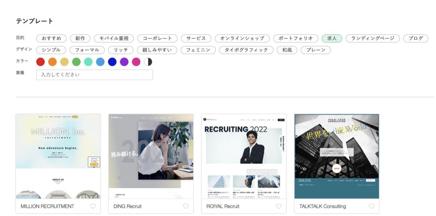Click the MILLION RECRUITMENT title text

pos(47,206)
